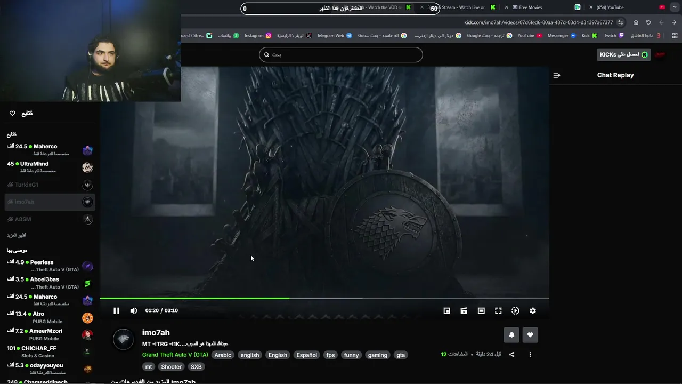Open AmeerMzori channel
682x384 pixels.
(50, 334)
